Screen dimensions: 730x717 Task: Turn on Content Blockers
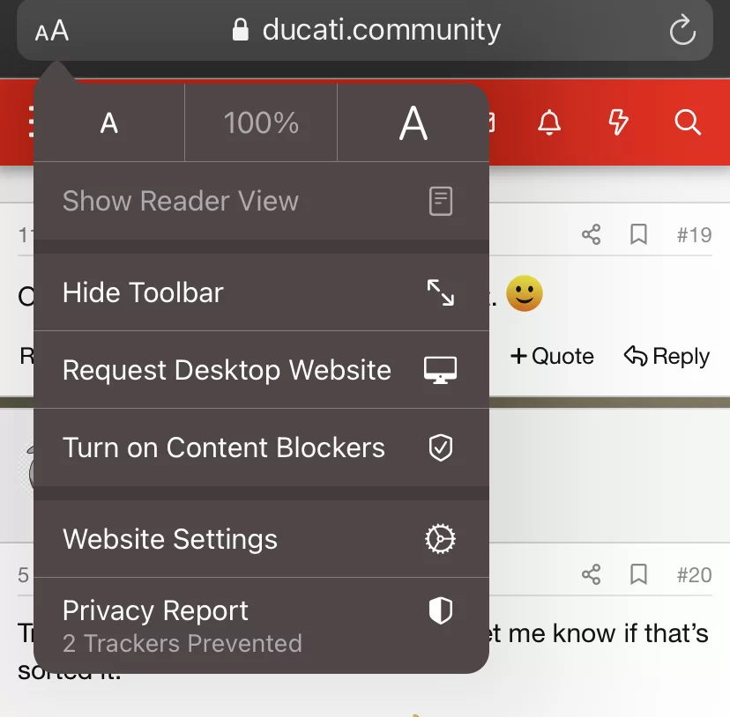pos(261,447)
